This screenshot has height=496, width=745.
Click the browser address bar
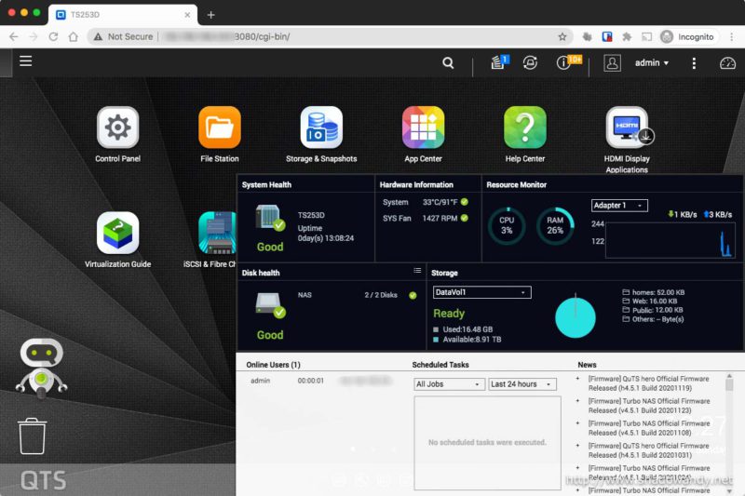click(326, 36)
